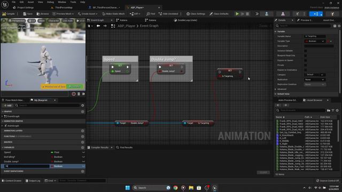Toggle Details property matrix grid icon
342x192 pixels.
tap(335, 26)
